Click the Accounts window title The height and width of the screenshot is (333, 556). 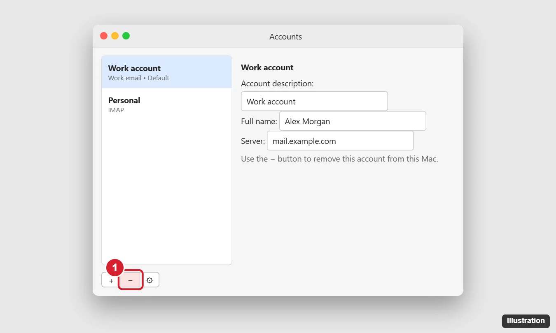[x=285, y=37]
